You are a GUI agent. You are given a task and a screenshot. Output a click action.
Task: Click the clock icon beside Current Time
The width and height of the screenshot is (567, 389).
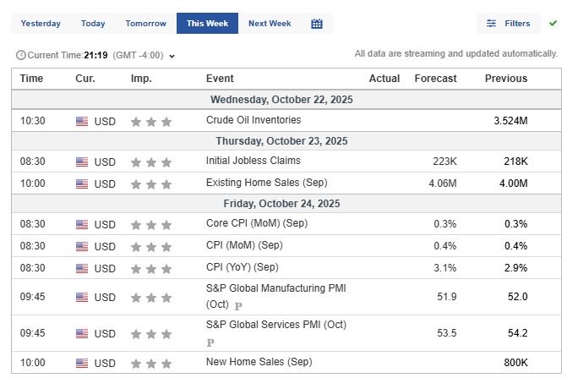pos(20,55)
